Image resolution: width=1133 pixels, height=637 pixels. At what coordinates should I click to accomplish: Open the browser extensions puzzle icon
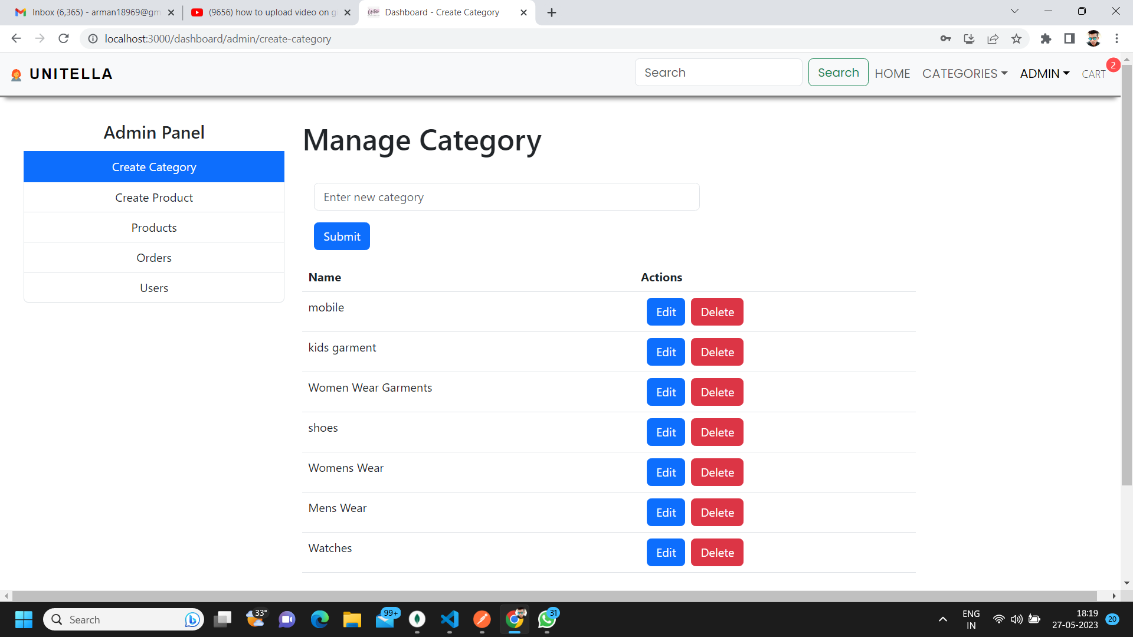click(x=1046, y=38)
